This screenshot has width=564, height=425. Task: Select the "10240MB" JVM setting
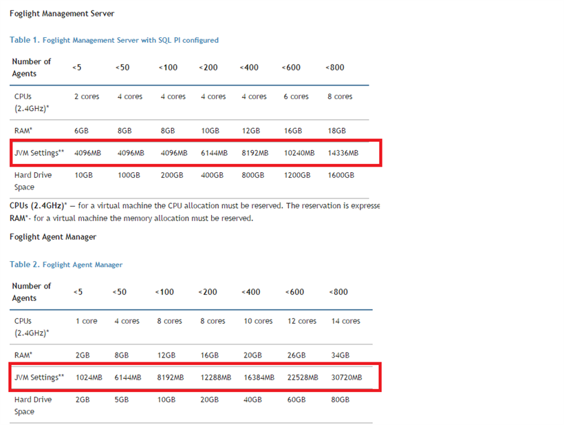pos(299,153)
